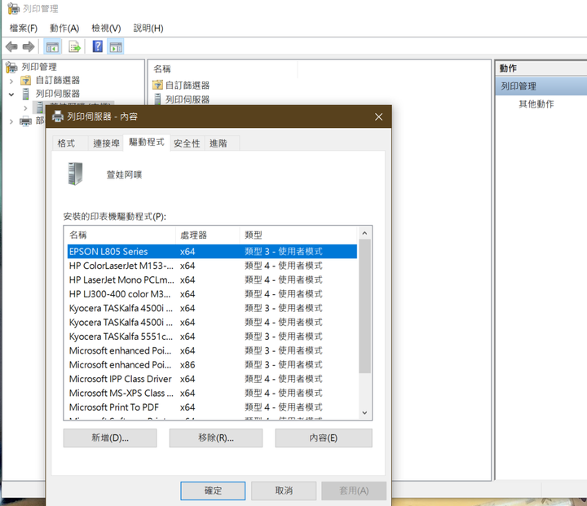Viewport: 587px width, 506px height.
Task: Click the 移除(R)... button
Action: pos(216,438)
